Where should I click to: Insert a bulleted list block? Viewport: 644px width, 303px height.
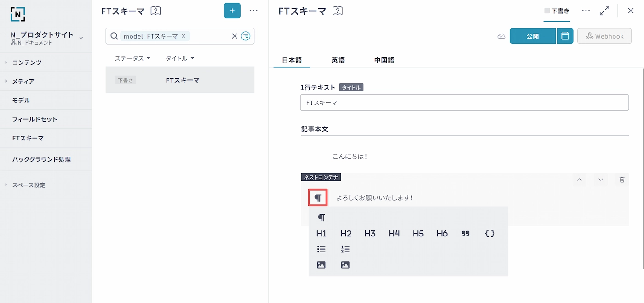(322, 249)
